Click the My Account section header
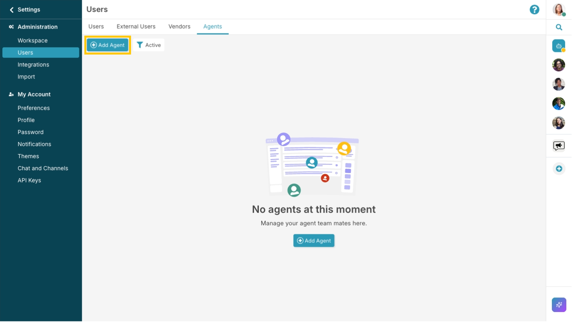Screen dimensions: 572x322 34,95
